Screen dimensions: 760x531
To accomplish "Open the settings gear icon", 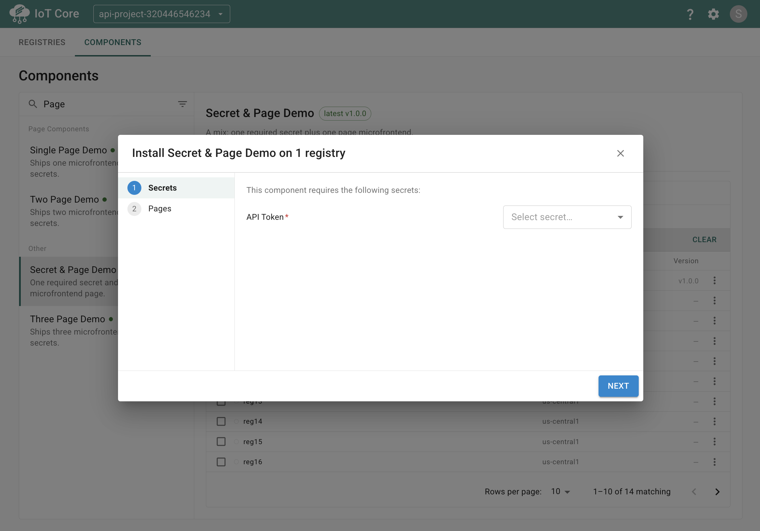I will pos(713,14).
